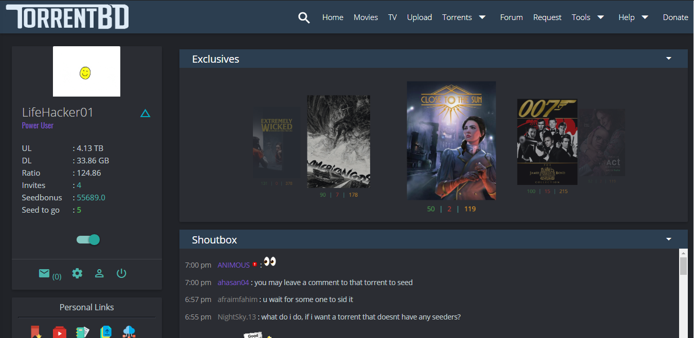This screenshot has height=338, width=694.
Task: Click the Shoutbox scroll-up arrow
Action: point(683,253)
